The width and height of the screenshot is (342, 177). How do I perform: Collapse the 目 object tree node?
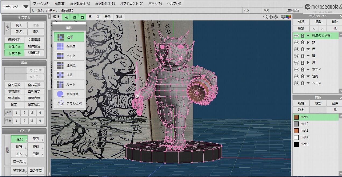pos(308,49)
